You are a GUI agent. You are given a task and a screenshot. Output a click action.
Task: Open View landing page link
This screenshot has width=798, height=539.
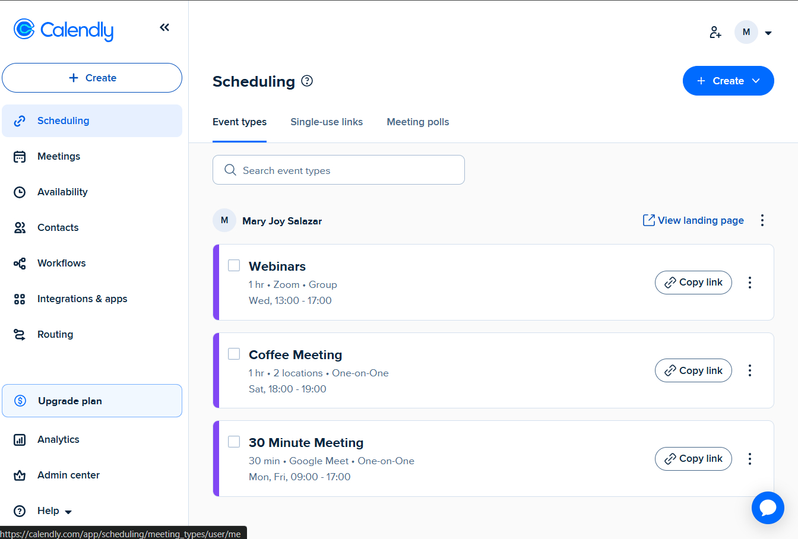(x=693, y=220)
